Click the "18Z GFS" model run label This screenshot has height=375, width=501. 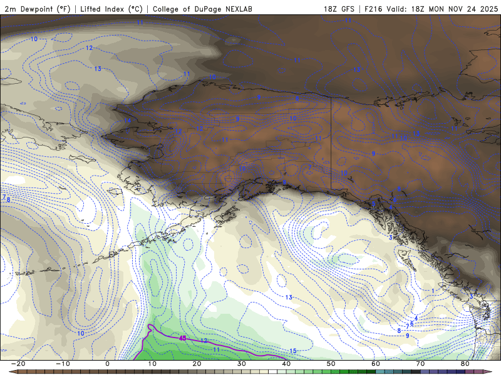[339, 9]
